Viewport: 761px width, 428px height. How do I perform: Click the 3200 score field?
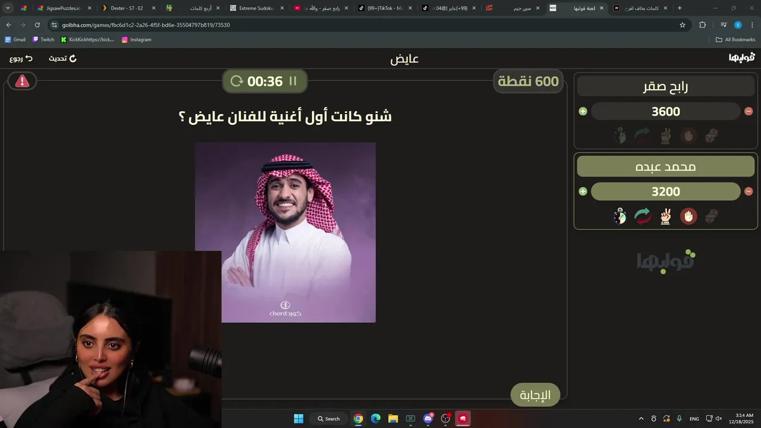click(666, 191)
